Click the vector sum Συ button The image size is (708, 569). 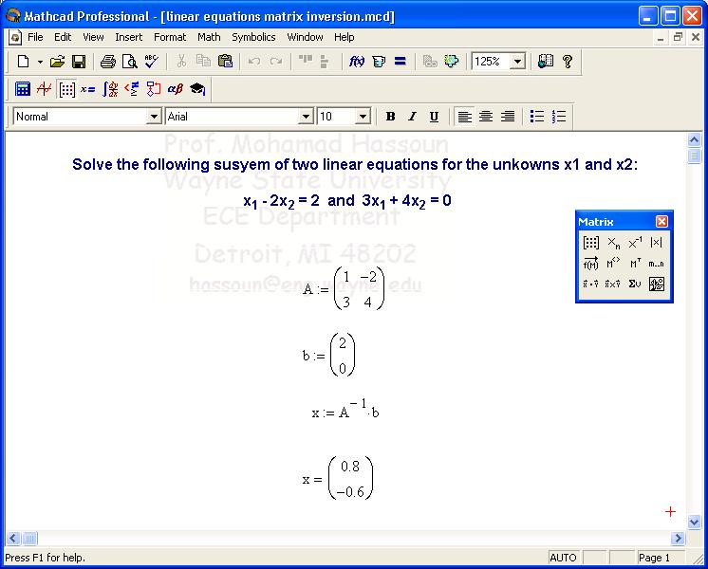(x=635, y=284)
